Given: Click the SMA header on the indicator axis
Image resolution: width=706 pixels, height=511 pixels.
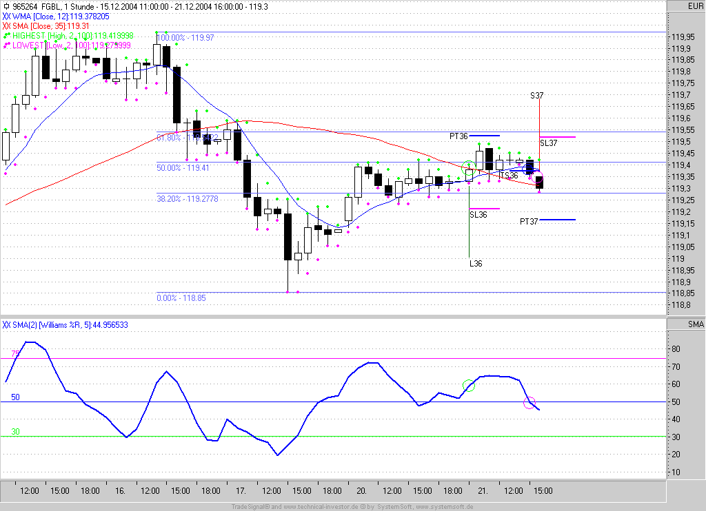Looking at the screenshot, I should [x=696, y=324].
